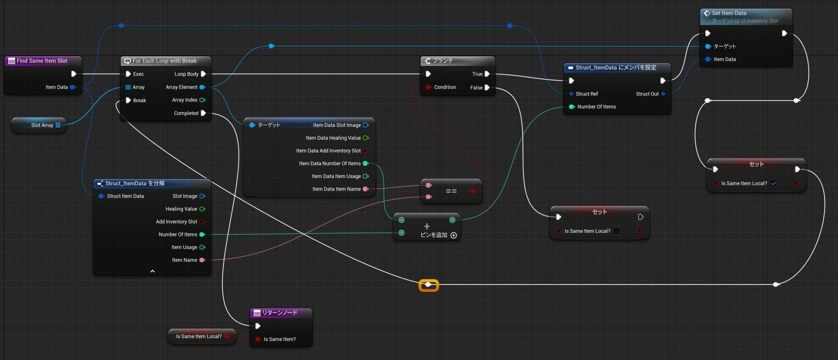Select the For Each Loop with Break title
The image size is (838, 360).
pyautogui.click(x=164, y=61)
